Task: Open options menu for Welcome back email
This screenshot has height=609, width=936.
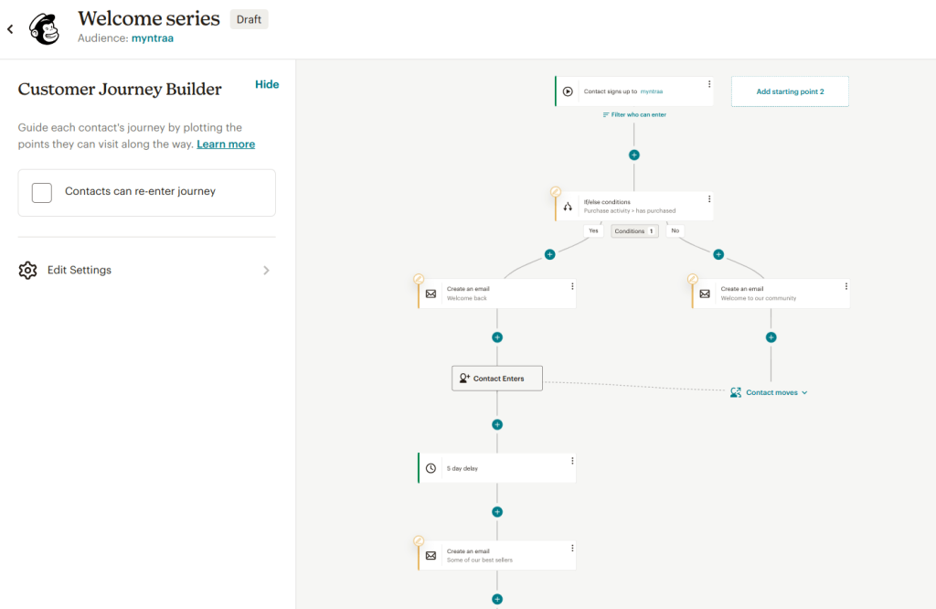Action: click(572, 286)
